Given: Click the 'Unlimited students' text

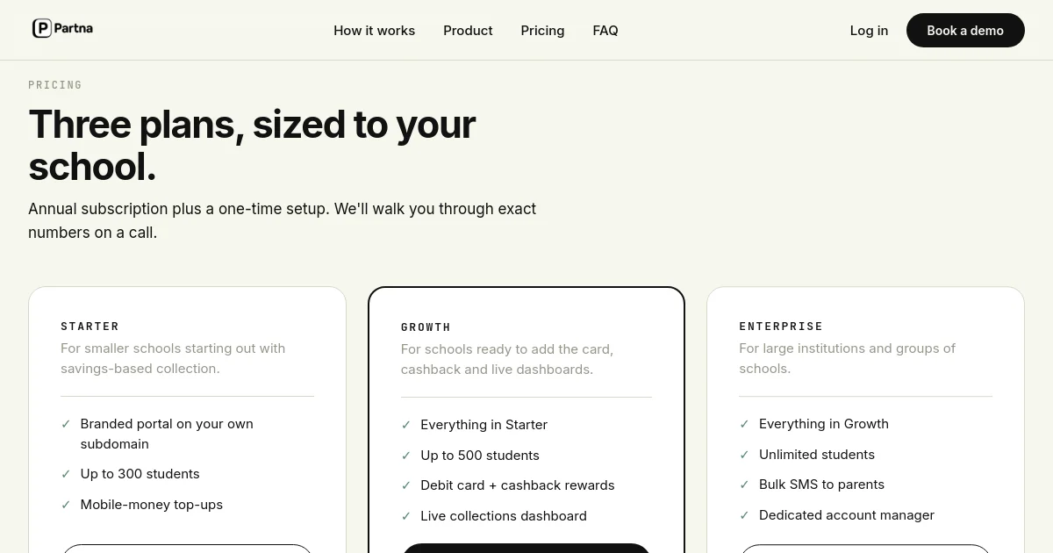Looking at the screenshot, I should (817, 455).
